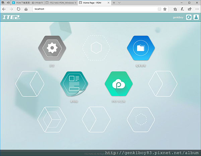201x156 pixels.
Task: Close the Home Page - PDM tab
Action: click(109, 3)
